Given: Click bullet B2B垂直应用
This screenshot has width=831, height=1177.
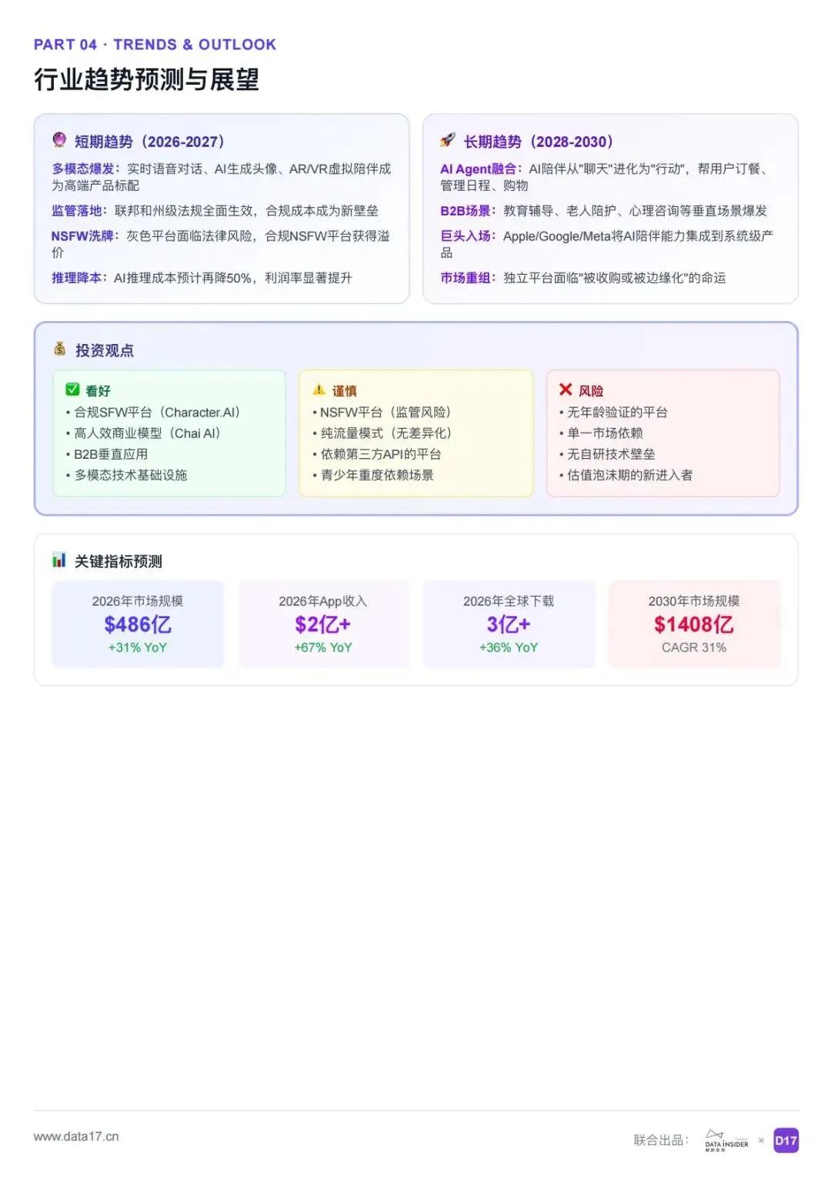Looking at the screenshot, I should [107, 453].
